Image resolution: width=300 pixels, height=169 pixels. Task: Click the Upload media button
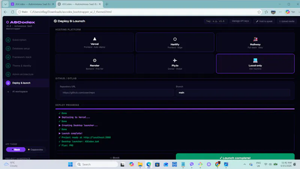pyautogui.click(x=286, y=21)
